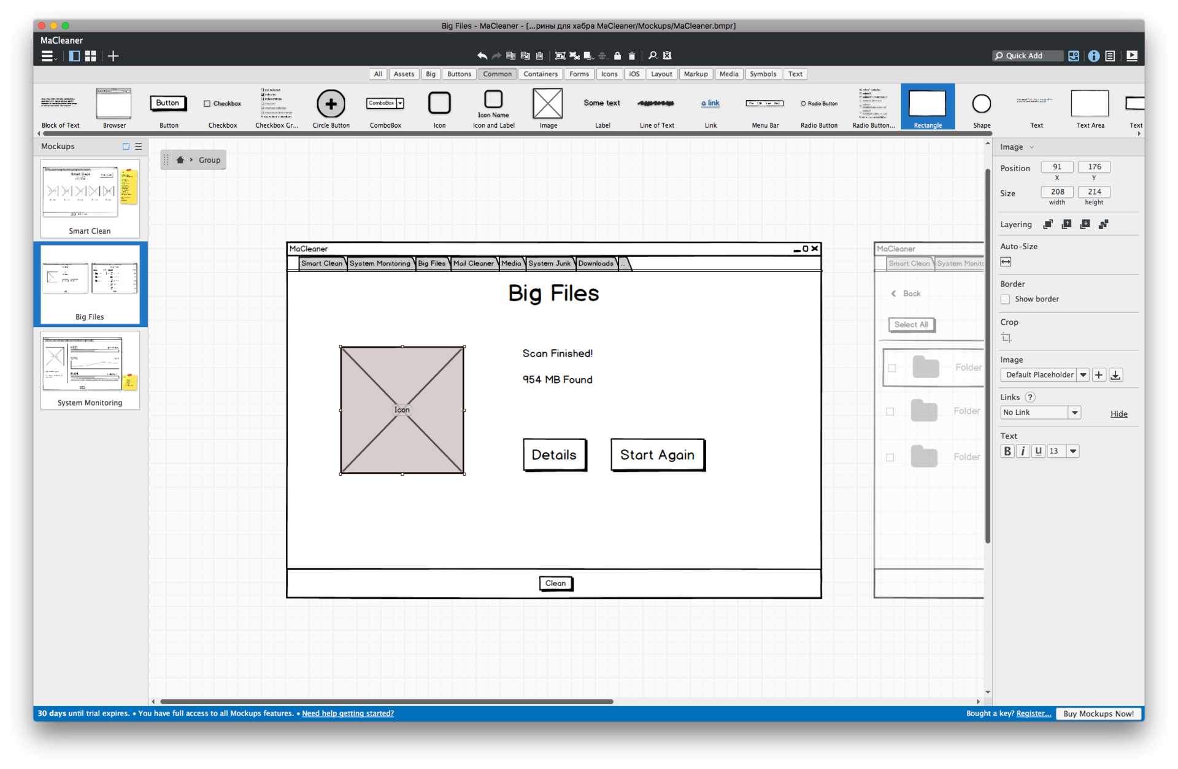Click the Bring to Front layering icon
This screenshot has width=1178, height=769.
1048,225
